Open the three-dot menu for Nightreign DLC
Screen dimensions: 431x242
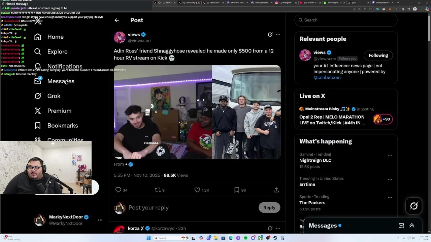(390, 155)
